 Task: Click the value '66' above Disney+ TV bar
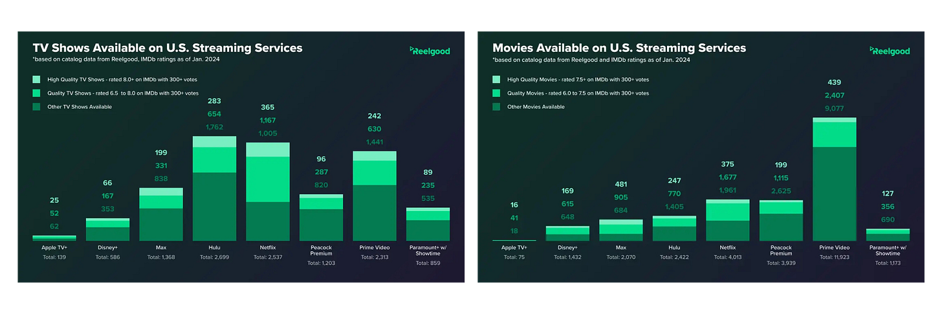(108, 183)
